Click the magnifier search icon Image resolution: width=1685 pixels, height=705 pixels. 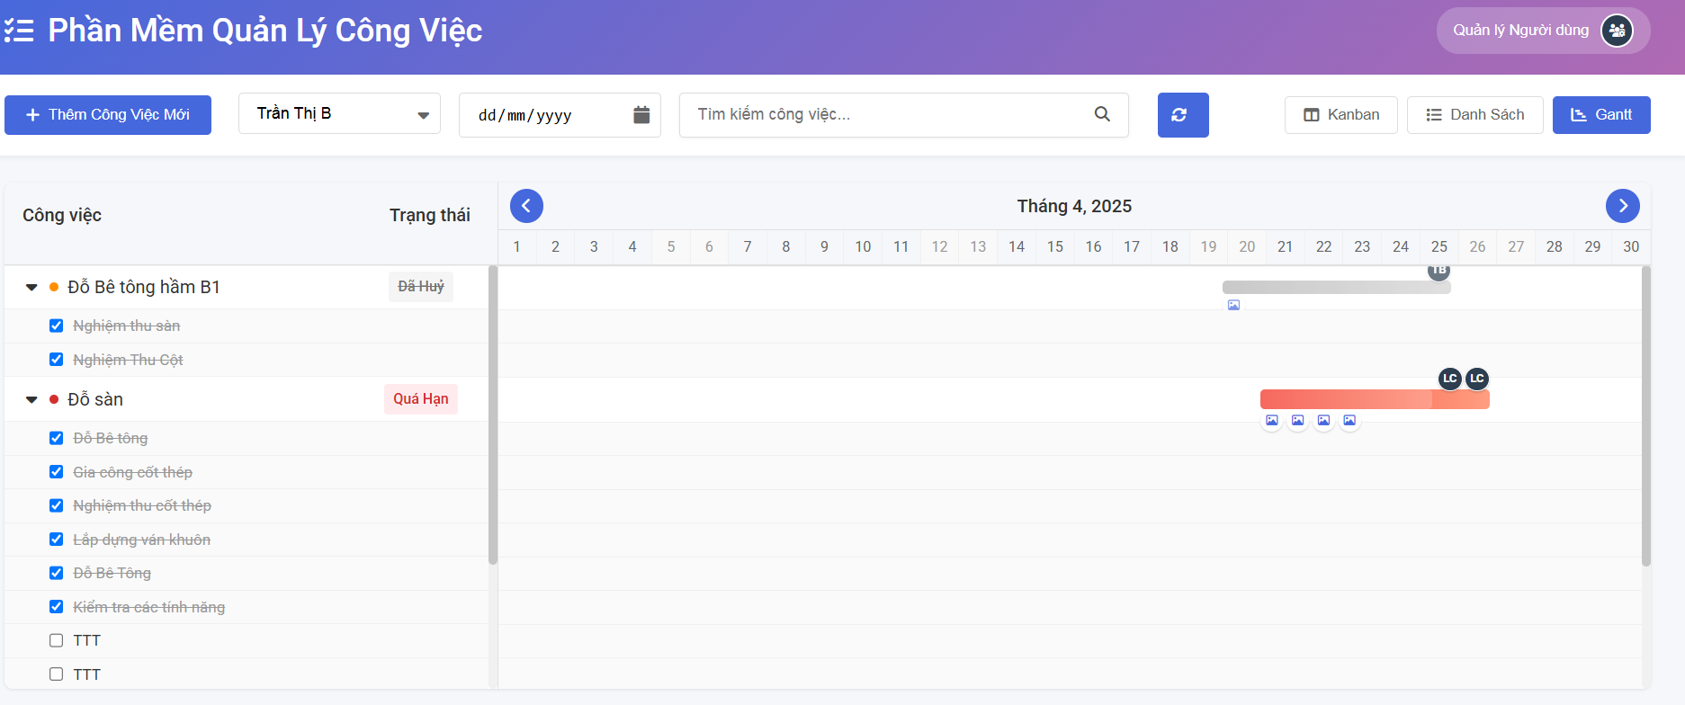[1102, 114]
